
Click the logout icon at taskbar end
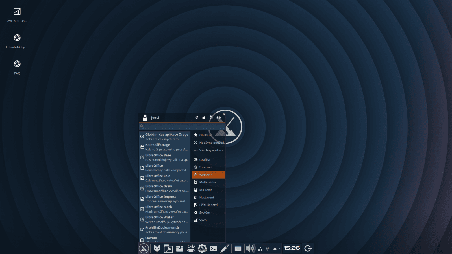308,248
